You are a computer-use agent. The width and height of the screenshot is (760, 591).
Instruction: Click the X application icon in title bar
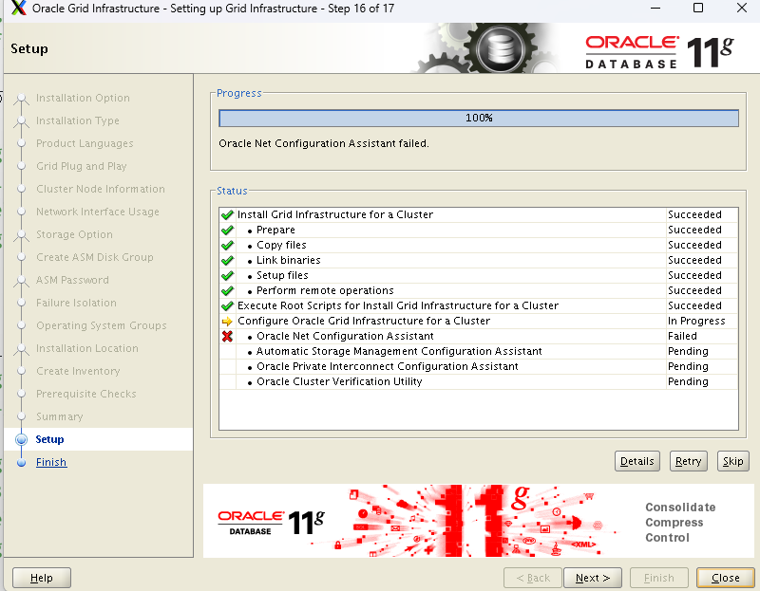(x=18, y=9)
